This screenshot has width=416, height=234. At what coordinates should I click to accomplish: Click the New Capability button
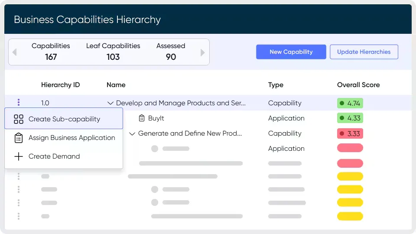(291, 52)
